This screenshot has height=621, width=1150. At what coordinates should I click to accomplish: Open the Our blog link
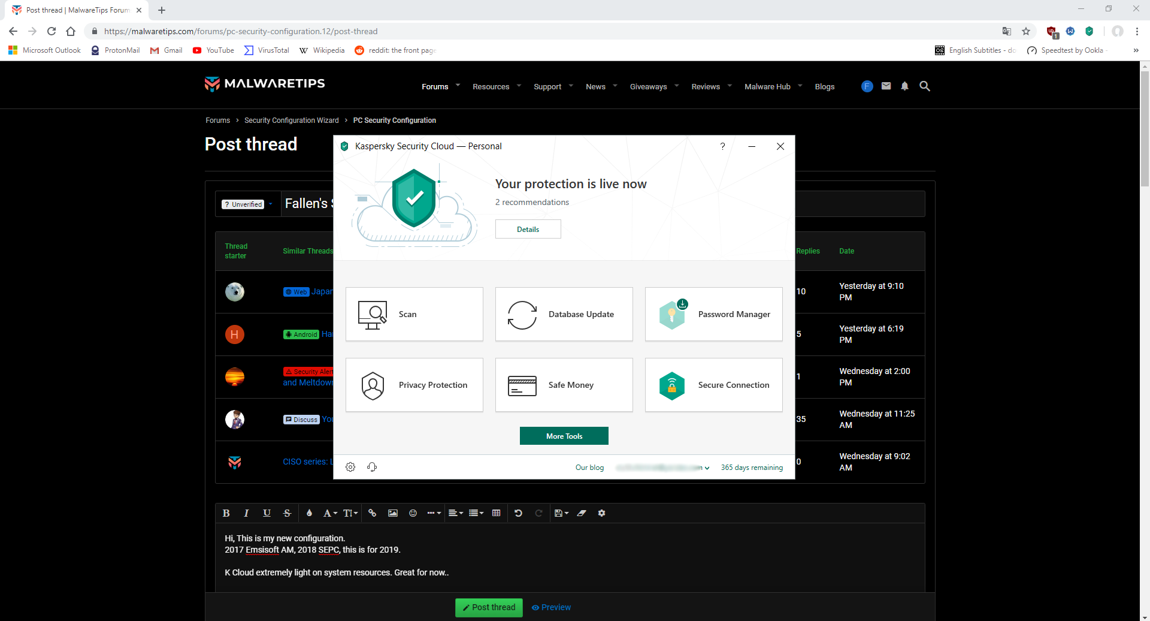[x=589, y=468]
